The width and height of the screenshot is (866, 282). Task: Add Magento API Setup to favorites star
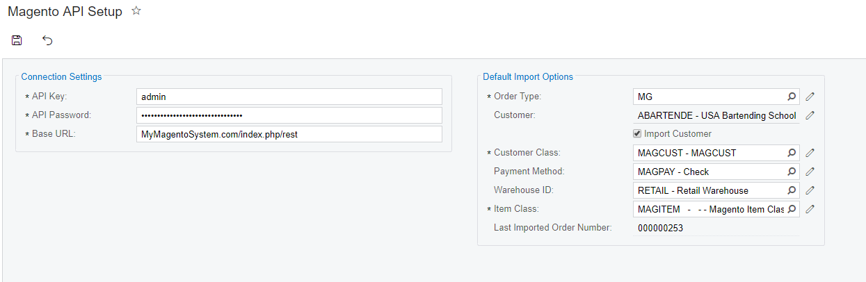[x=136, y=11]
